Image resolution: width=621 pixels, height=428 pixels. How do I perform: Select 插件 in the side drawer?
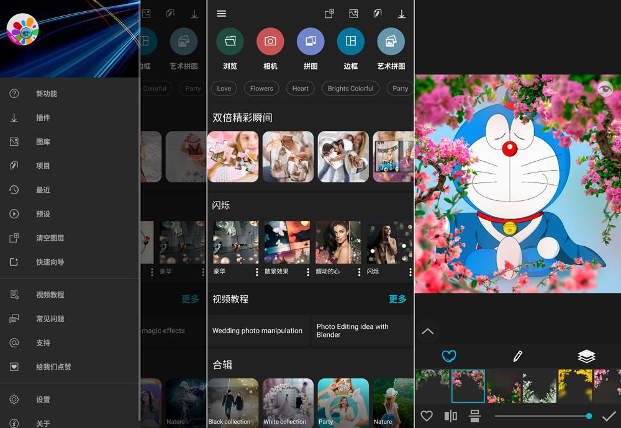coord(70,118)
